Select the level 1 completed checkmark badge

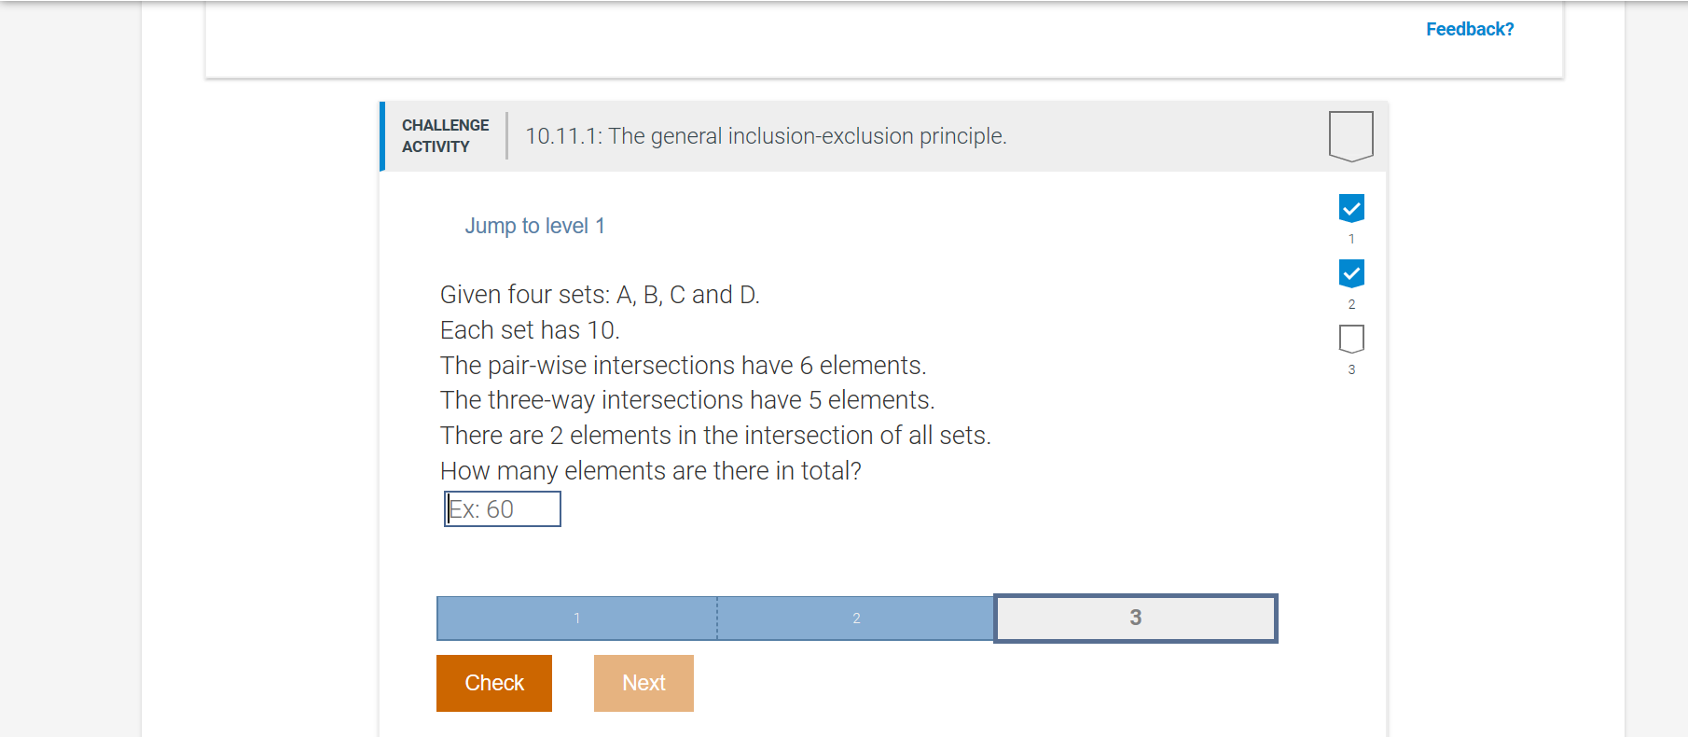click(1351, 208)
